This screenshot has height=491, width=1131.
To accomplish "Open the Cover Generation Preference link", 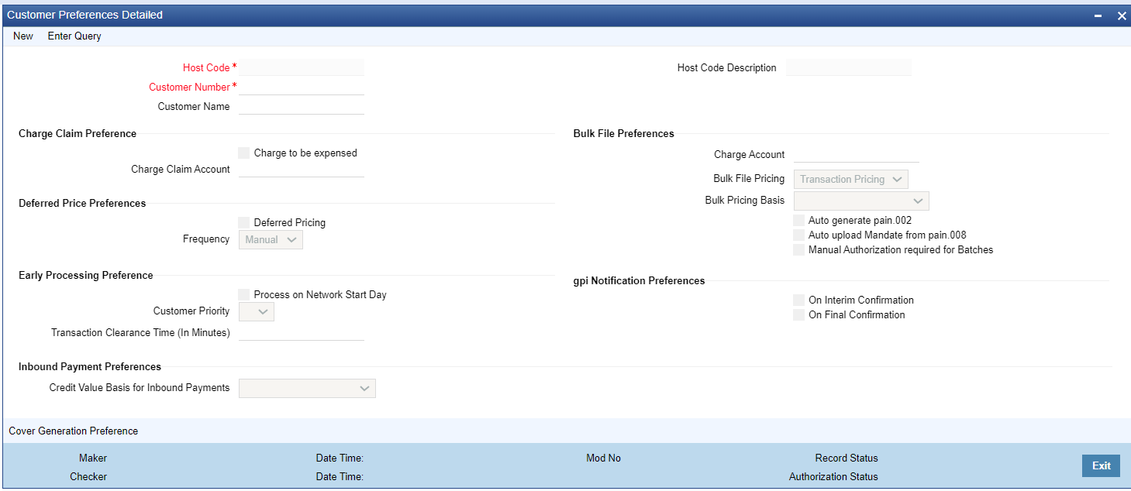I will point(74,431).
